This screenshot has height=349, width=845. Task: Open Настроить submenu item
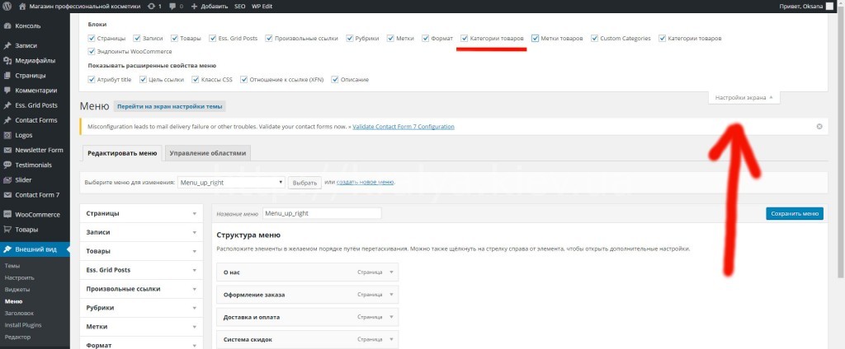coord(20,278)
